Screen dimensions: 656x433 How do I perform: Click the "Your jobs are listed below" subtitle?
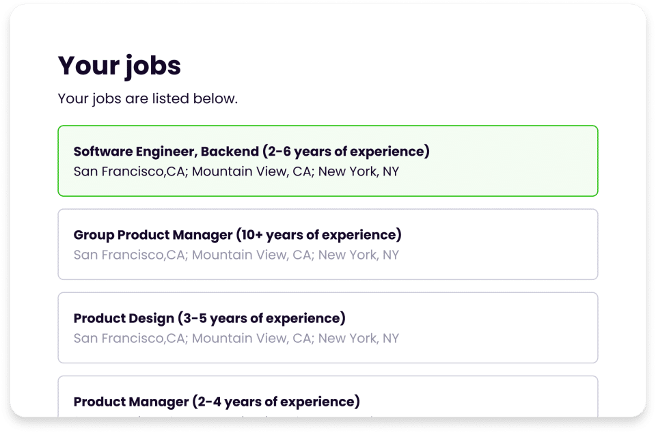[x=148, y=98]
